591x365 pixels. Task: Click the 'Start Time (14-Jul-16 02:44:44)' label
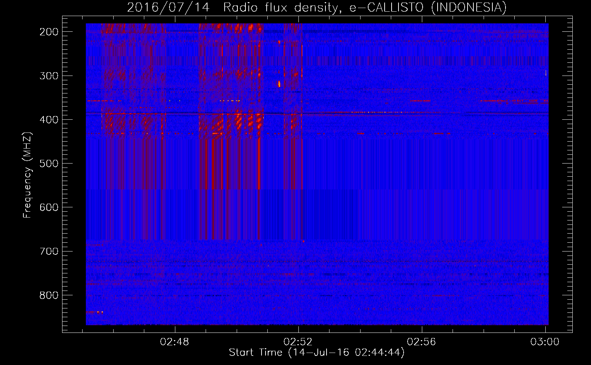317,353
